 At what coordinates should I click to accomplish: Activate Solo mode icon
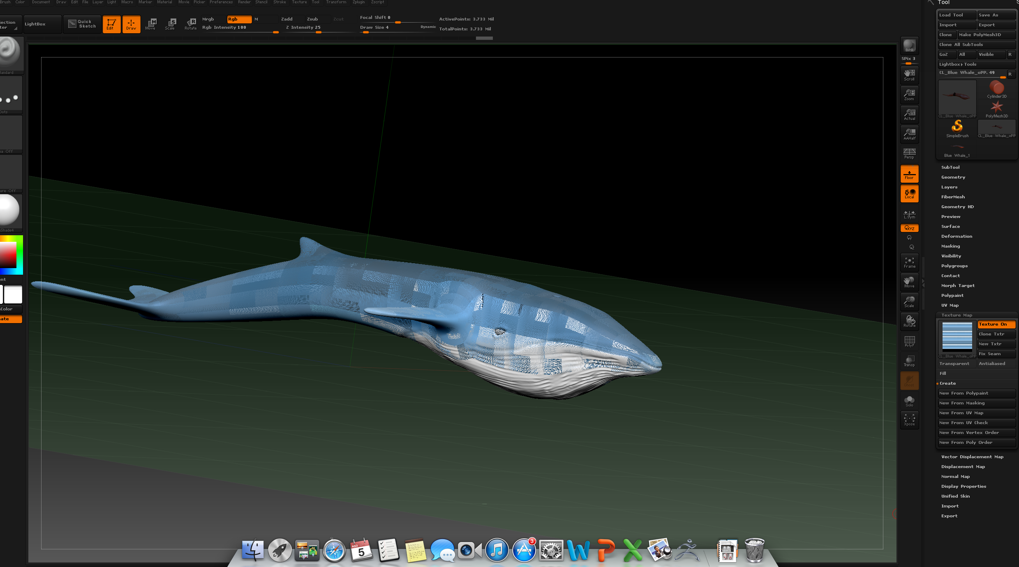[909, 401]
